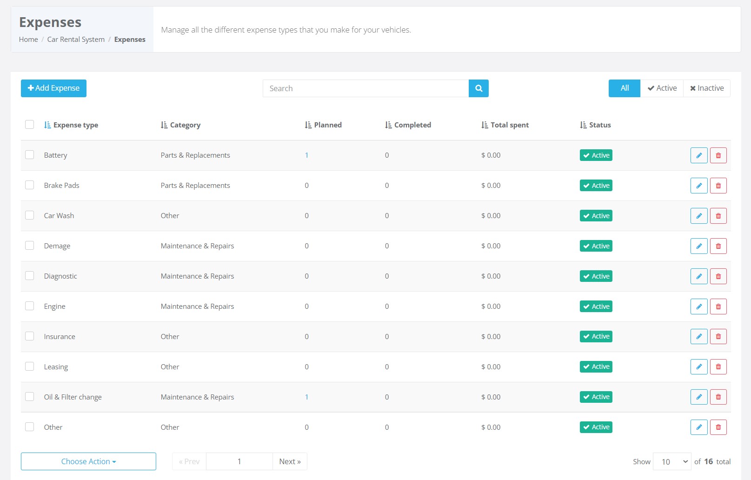Image resolution: width=751 pixels, height=480 pixels.
Task: Delete the last row named Other
Action: (x=718, y=427)
